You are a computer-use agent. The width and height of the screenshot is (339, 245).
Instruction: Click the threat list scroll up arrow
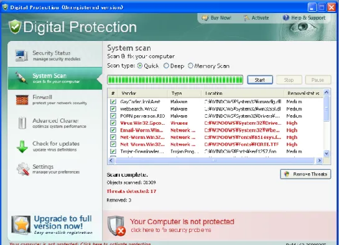point(327,92)
